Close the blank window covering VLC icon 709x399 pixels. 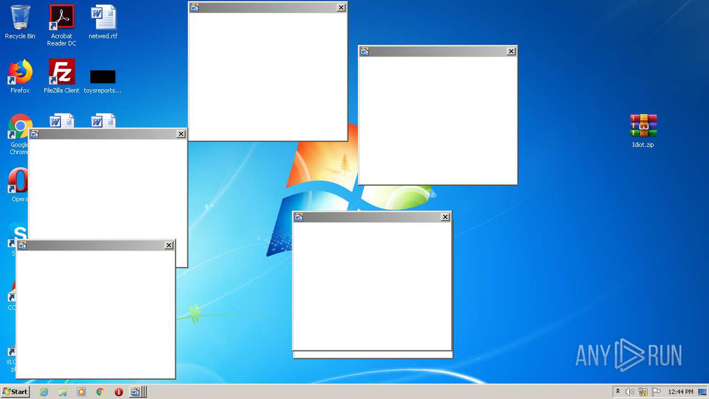(x=169, y=245)
